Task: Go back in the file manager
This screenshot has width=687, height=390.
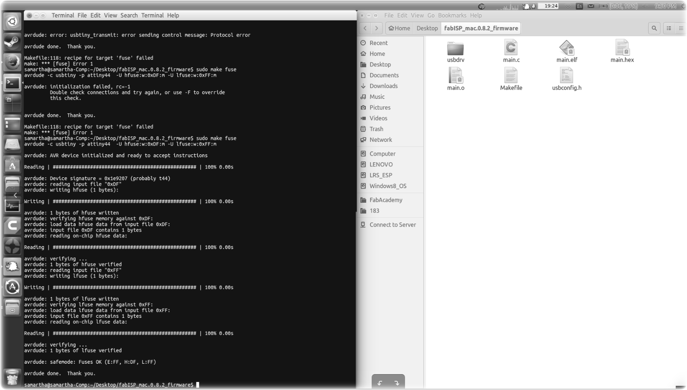Action: (x=365, y=28)
